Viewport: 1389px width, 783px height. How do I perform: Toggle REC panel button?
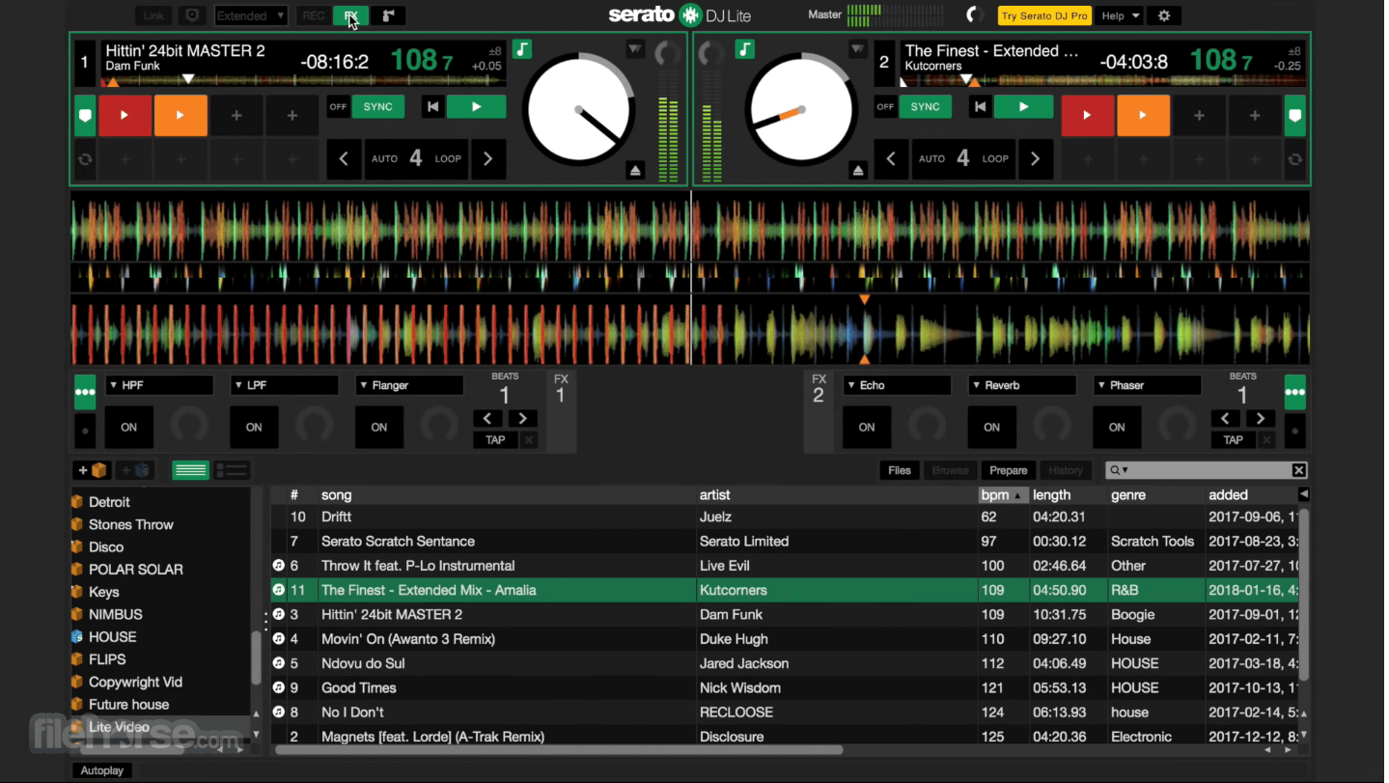coord(314,15)
